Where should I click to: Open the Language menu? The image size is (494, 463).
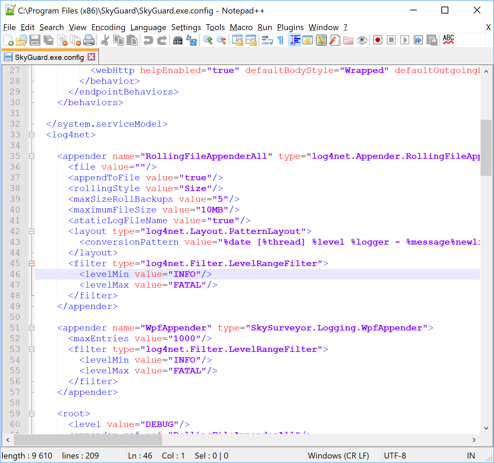coord(148,27)
